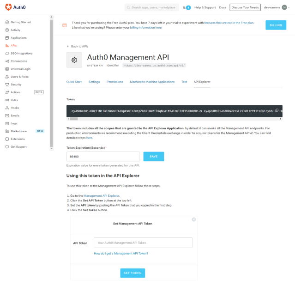Screen dimensions: 295x291
Task: Click the token horizontal scrollbar thumb
Action: click(74, 119)
